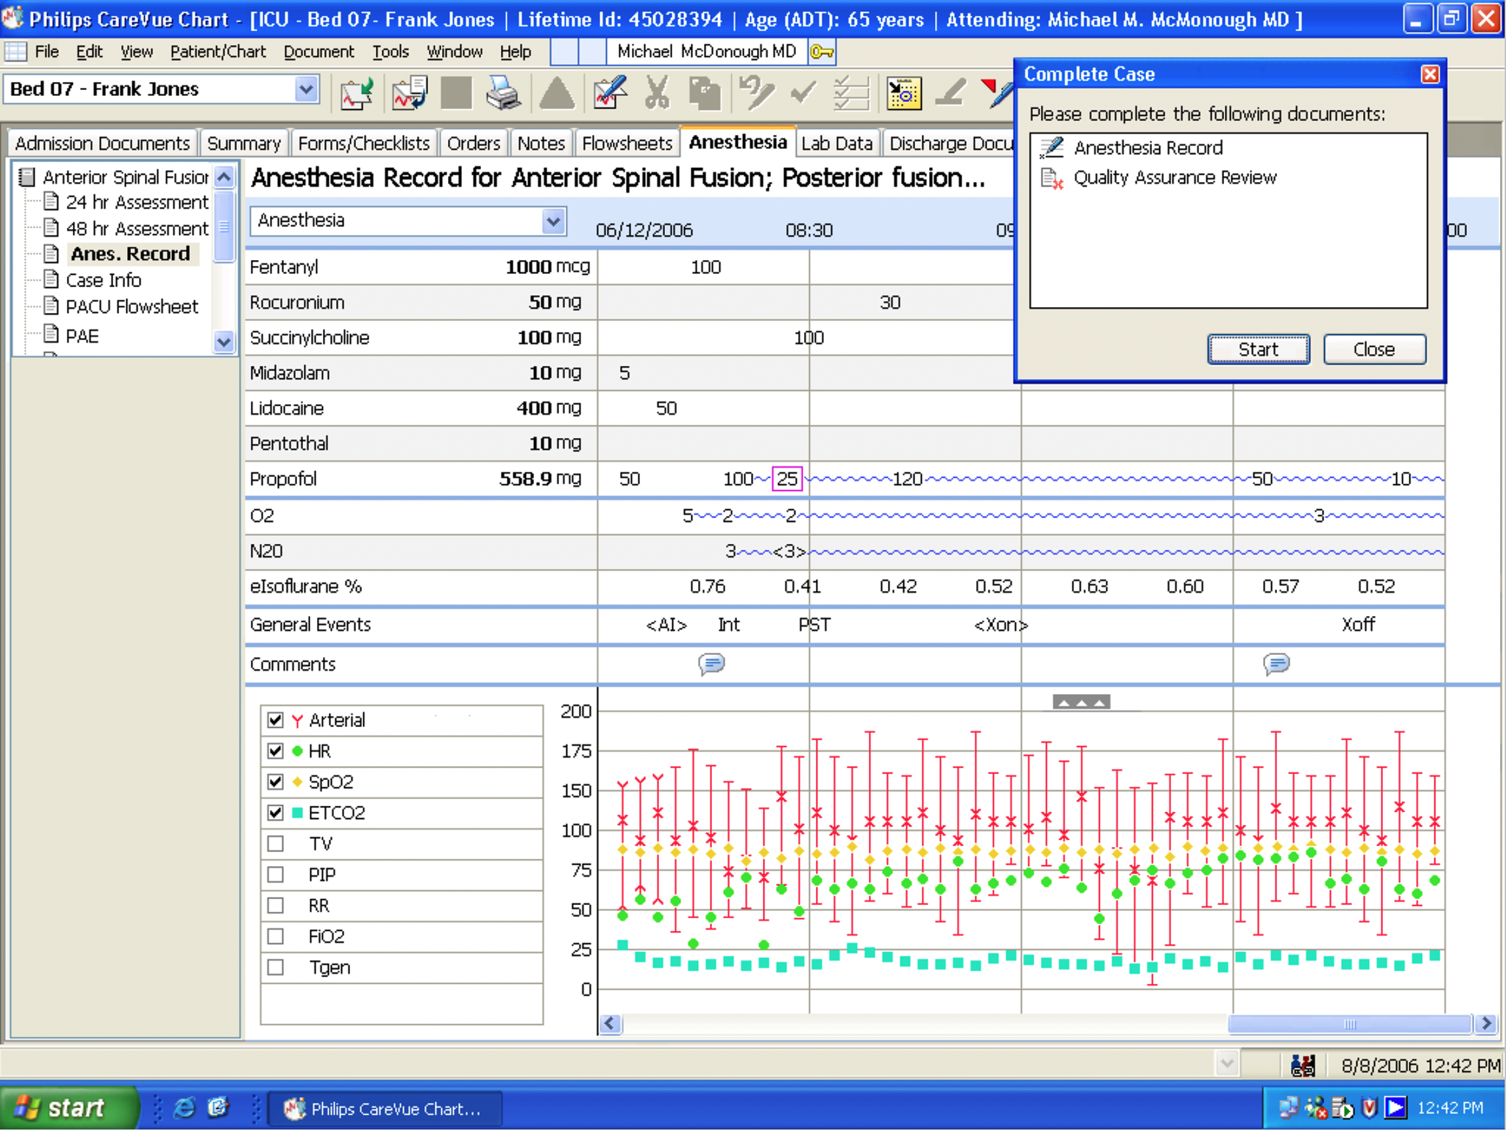Enable the PIP trend checkbox
1506x1130 pixels.
[x=275, y=875]
